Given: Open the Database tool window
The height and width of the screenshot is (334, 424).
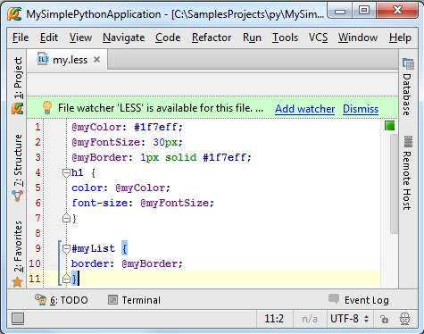Looking at the screenshot, I should click(x=407, y=95).
